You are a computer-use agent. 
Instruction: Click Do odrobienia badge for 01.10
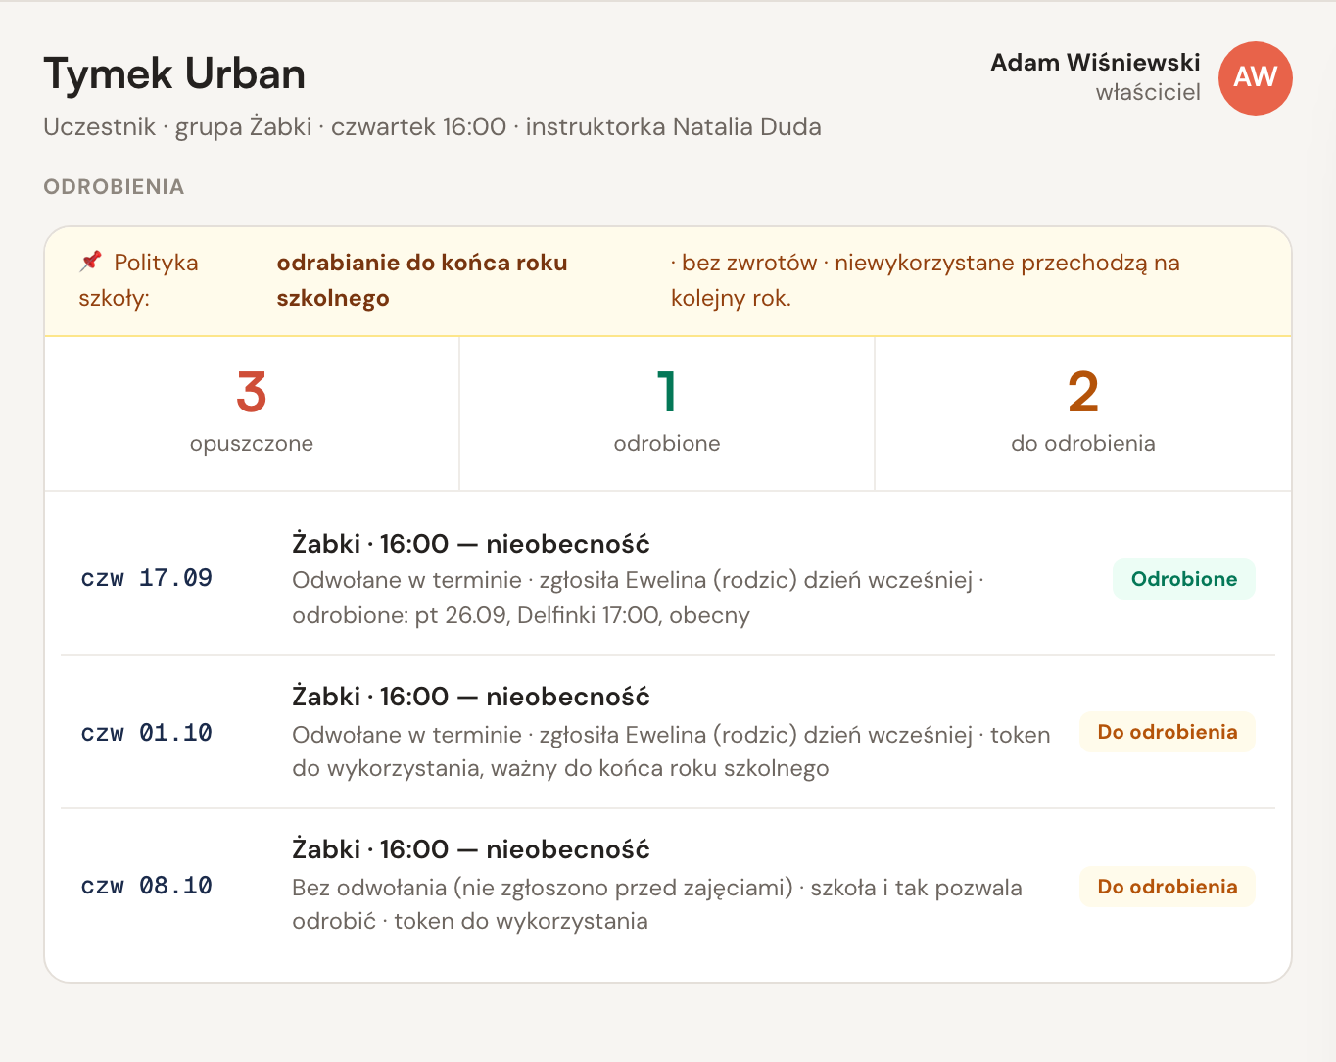pyautogui.click(x=1168, y=732)
